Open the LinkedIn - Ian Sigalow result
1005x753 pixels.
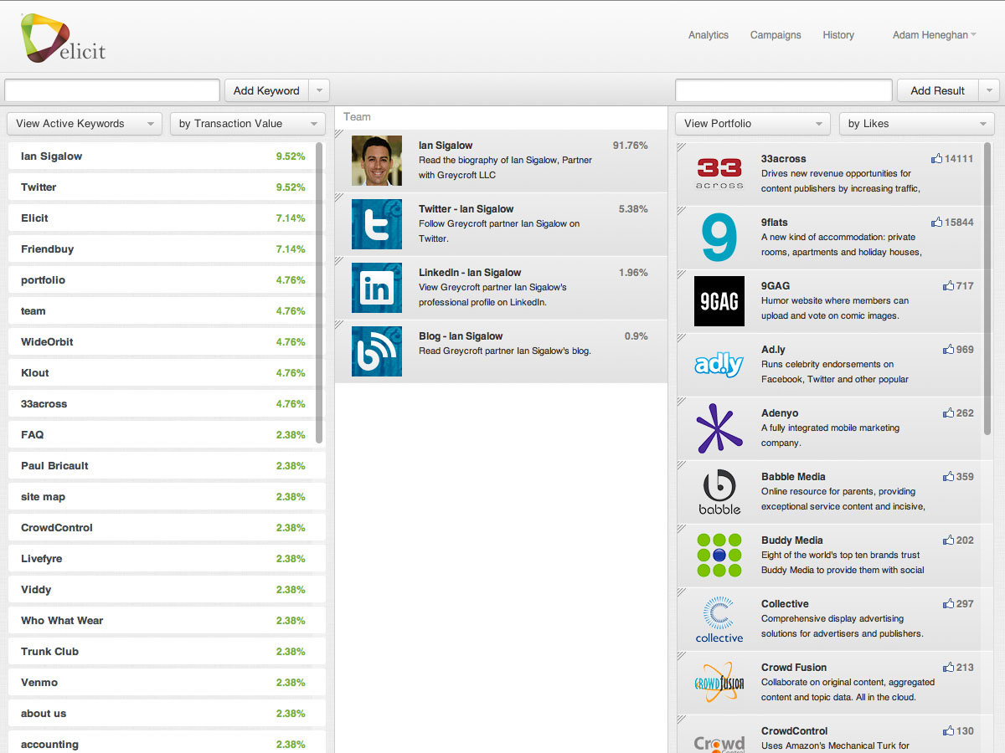(501, 288)
